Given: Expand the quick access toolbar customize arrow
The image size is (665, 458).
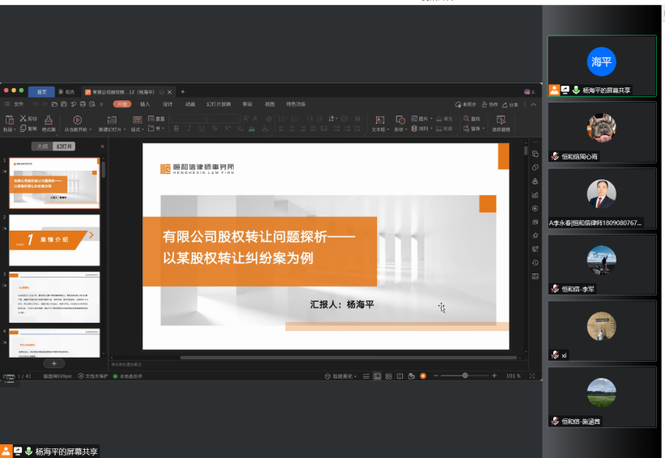Looking at the screenshot, I should click(101, 104).
